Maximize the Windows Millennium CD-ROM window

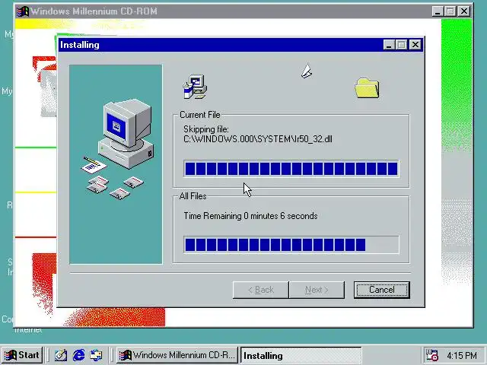(x=450, y=11)
